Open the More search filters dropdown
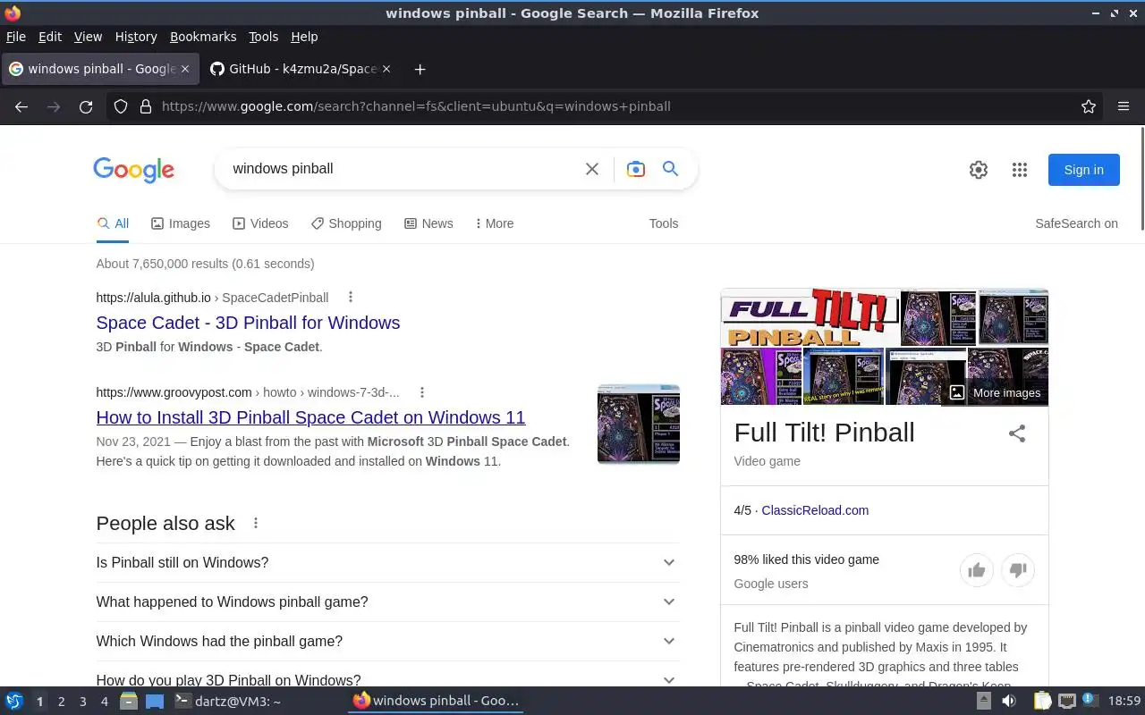Image resolution: width=1145 pixels, height=715 pixels. coord(494,223)
